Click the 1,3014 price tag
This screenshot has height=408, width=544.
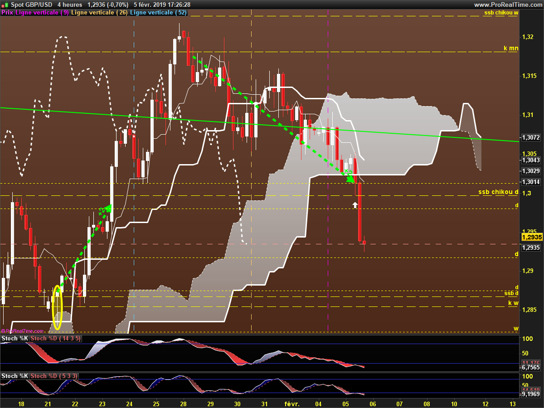click(531, 182)
